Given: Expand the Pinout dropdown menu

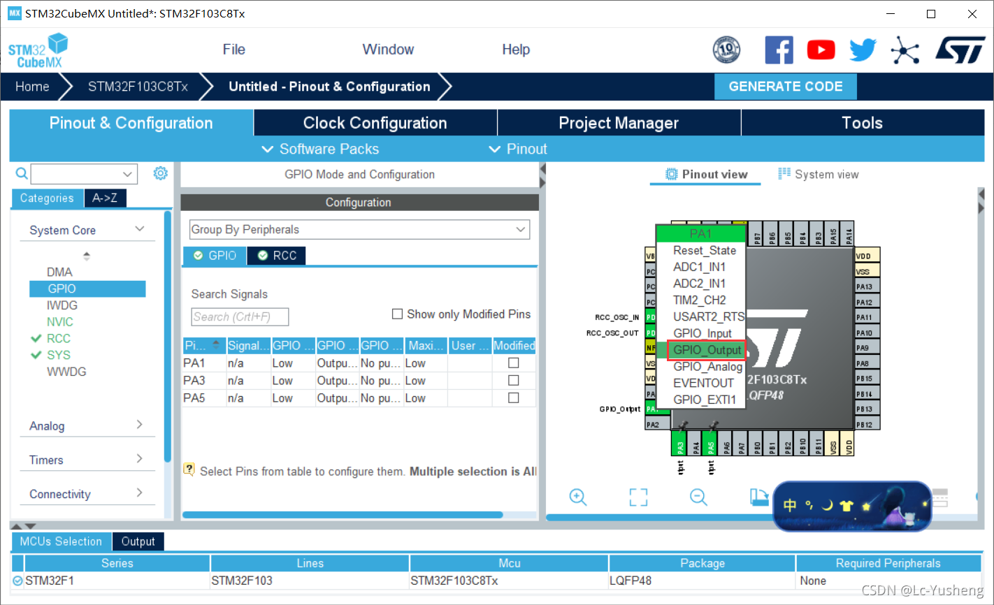Looking at the screenshot, I should click(518, 149).
